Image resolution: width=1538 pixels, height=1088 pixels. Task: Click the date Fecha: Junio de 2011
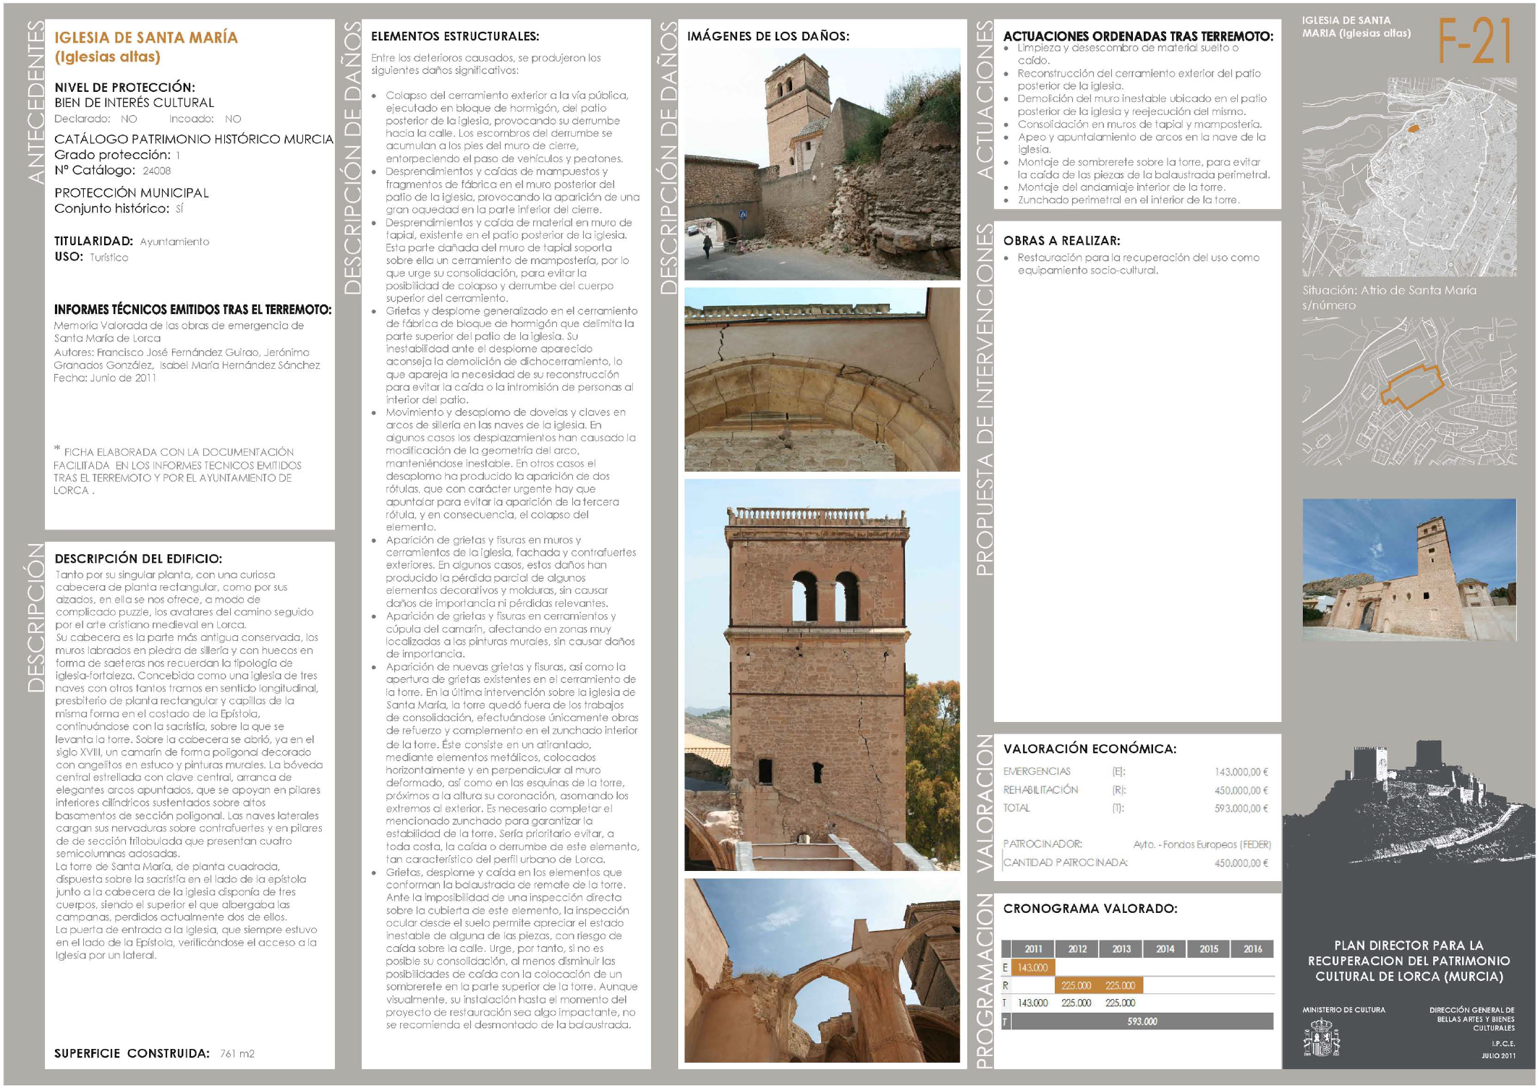click(x=105, y=378)
